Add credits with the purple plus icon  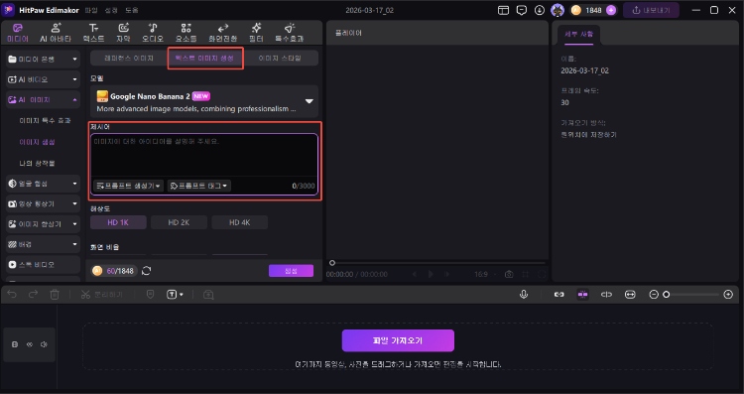click(611, 11)
